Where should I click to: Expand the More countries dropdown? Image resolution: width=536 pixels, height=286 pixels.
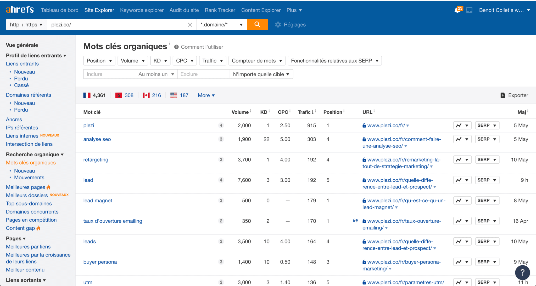click(x=206, y=95)
